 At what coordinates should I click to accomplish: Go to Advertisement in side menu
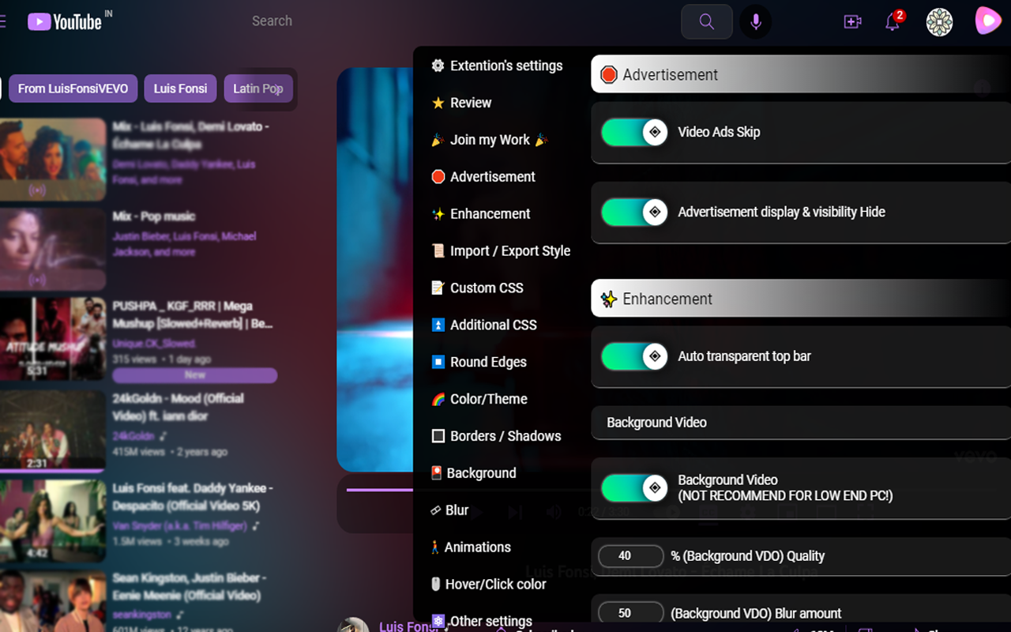coord(483,177)
